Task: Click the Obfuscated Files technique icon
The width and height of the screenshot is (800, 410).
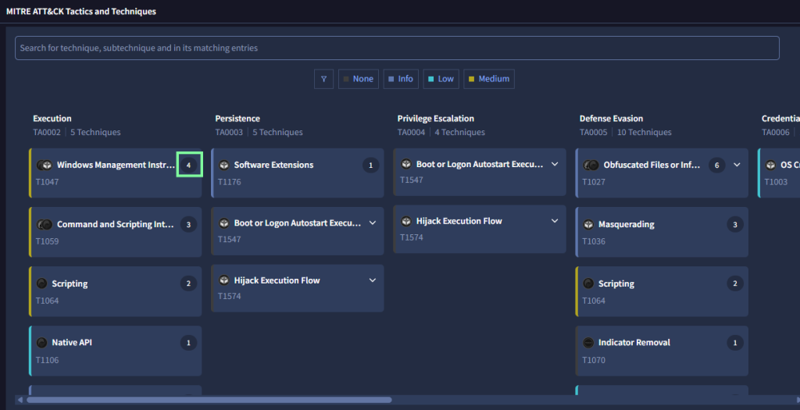Action: point(591,166)
